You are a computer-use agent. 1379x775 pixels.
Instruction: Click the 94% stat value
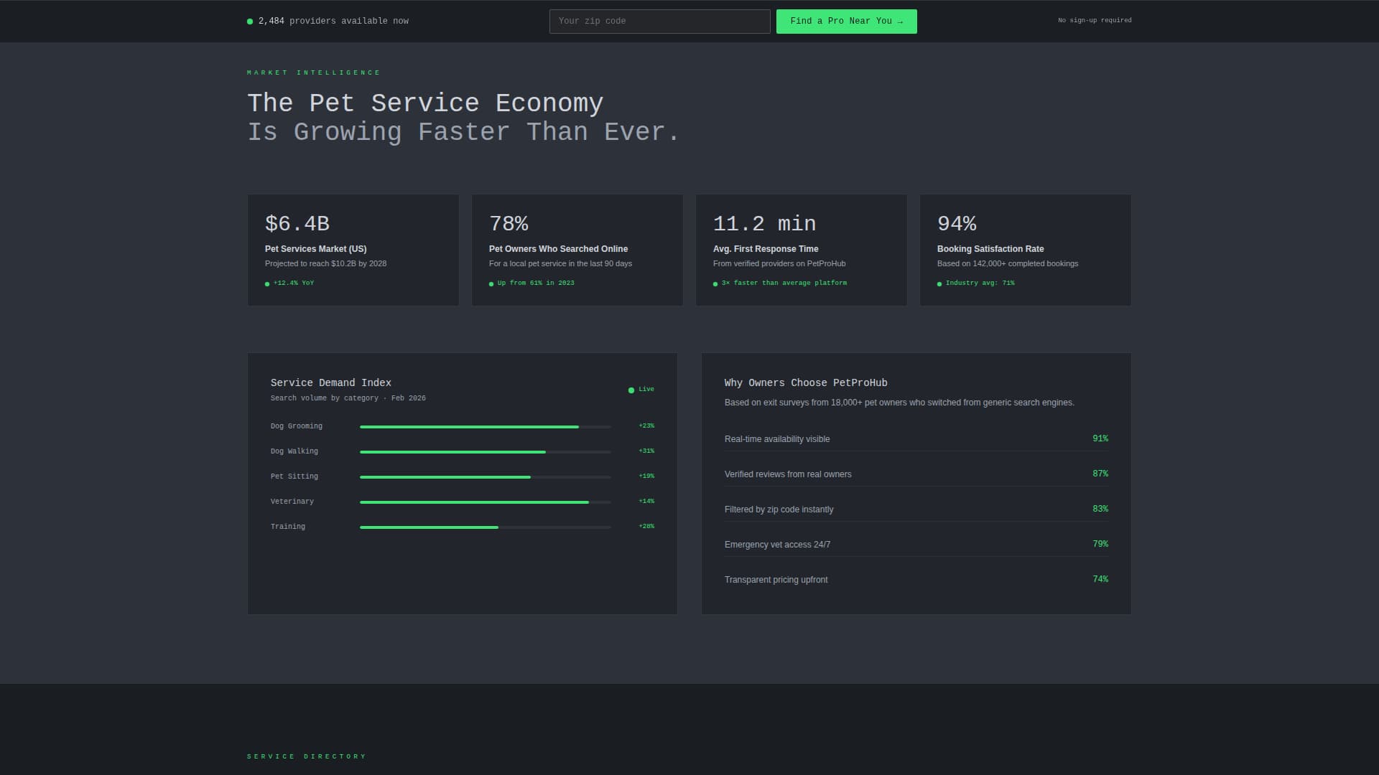pyautogui.click(x=957, y=224)
